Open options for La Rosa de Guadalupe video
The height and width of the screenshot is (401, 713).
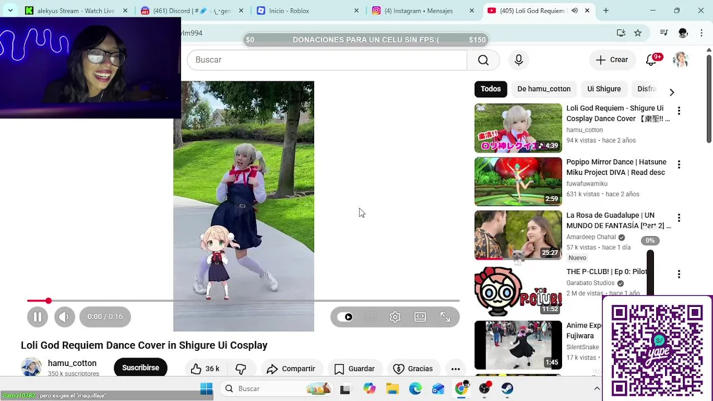tap(678, 218)
